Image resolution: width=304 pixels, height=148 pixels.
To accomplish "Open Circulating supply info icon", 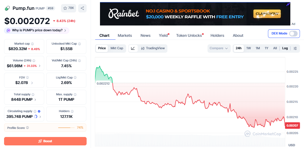I will click(x=35, y=111).
